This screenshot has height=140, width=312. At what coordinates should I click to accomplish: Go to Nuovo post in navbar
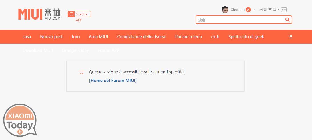pos(51,37)
